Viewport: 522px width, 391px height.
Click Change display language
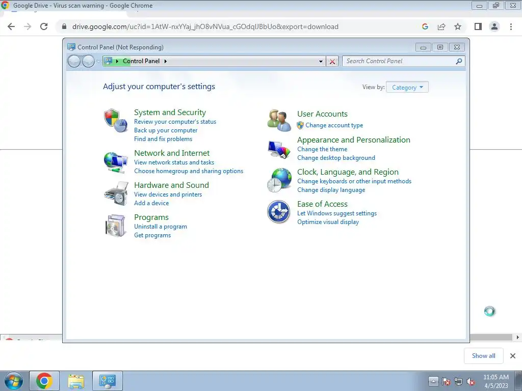pos(331,190)
